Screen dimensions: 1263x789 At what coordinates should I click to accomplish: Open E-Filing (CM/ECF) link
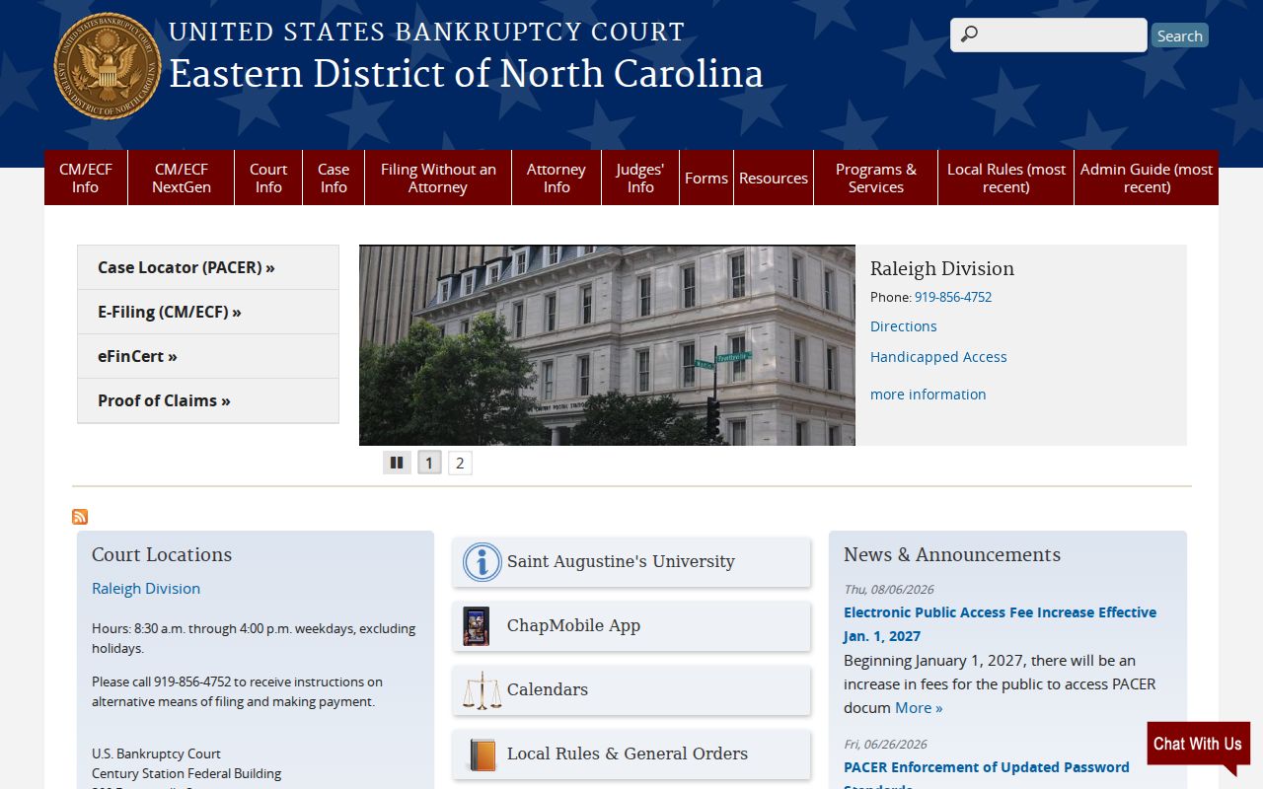pyautogui.click(x=208, y=312)
